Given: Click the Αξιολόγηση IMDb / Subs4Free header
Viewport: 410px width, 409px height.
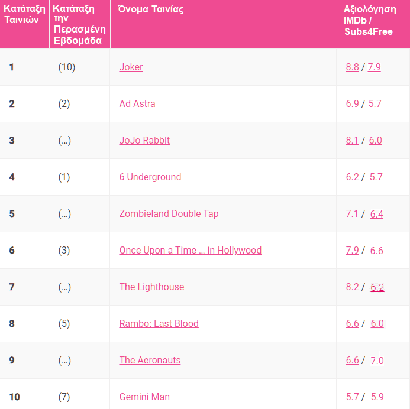Looking at the screenshot, I should [370, 21].
